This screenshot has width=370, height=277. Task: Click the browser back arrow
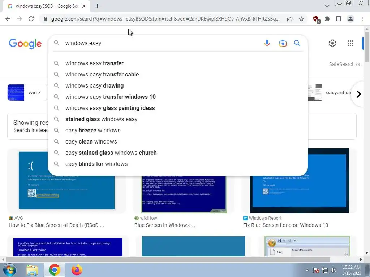pos(8,19)
